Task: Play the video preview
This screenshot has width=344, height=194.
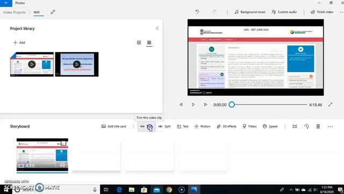Action: coord(193,105)
